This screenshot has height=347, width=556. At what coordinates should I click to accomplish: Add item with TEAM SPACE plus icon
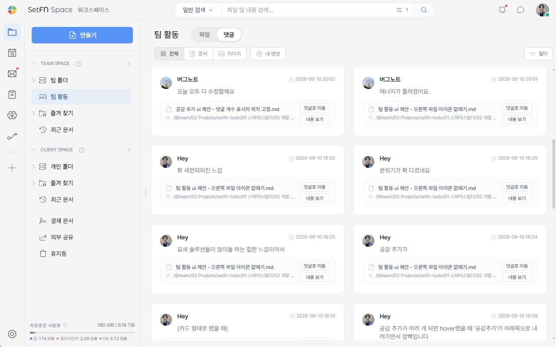point(129,64)
